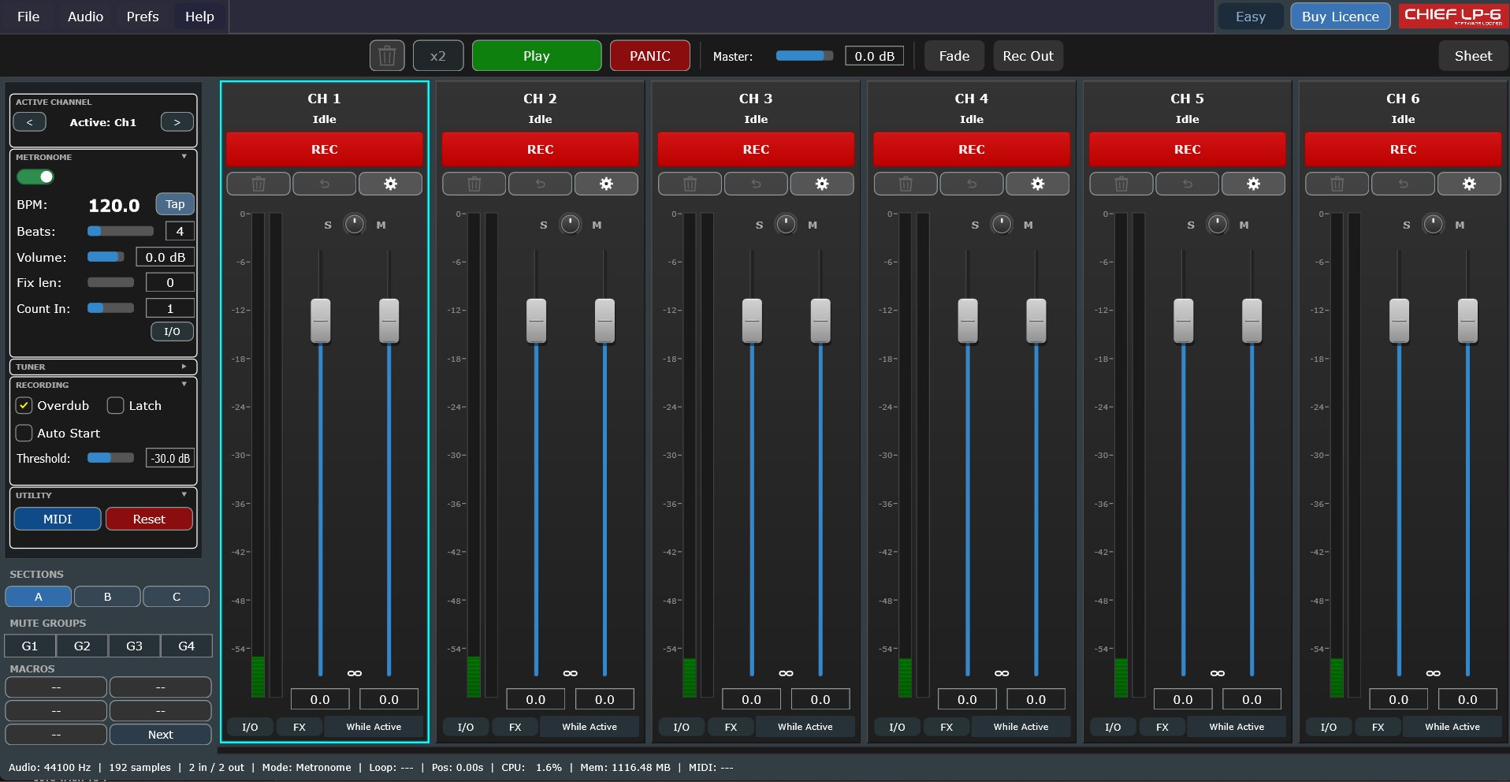Undo last action on CH 5

tap(1188, 184)
